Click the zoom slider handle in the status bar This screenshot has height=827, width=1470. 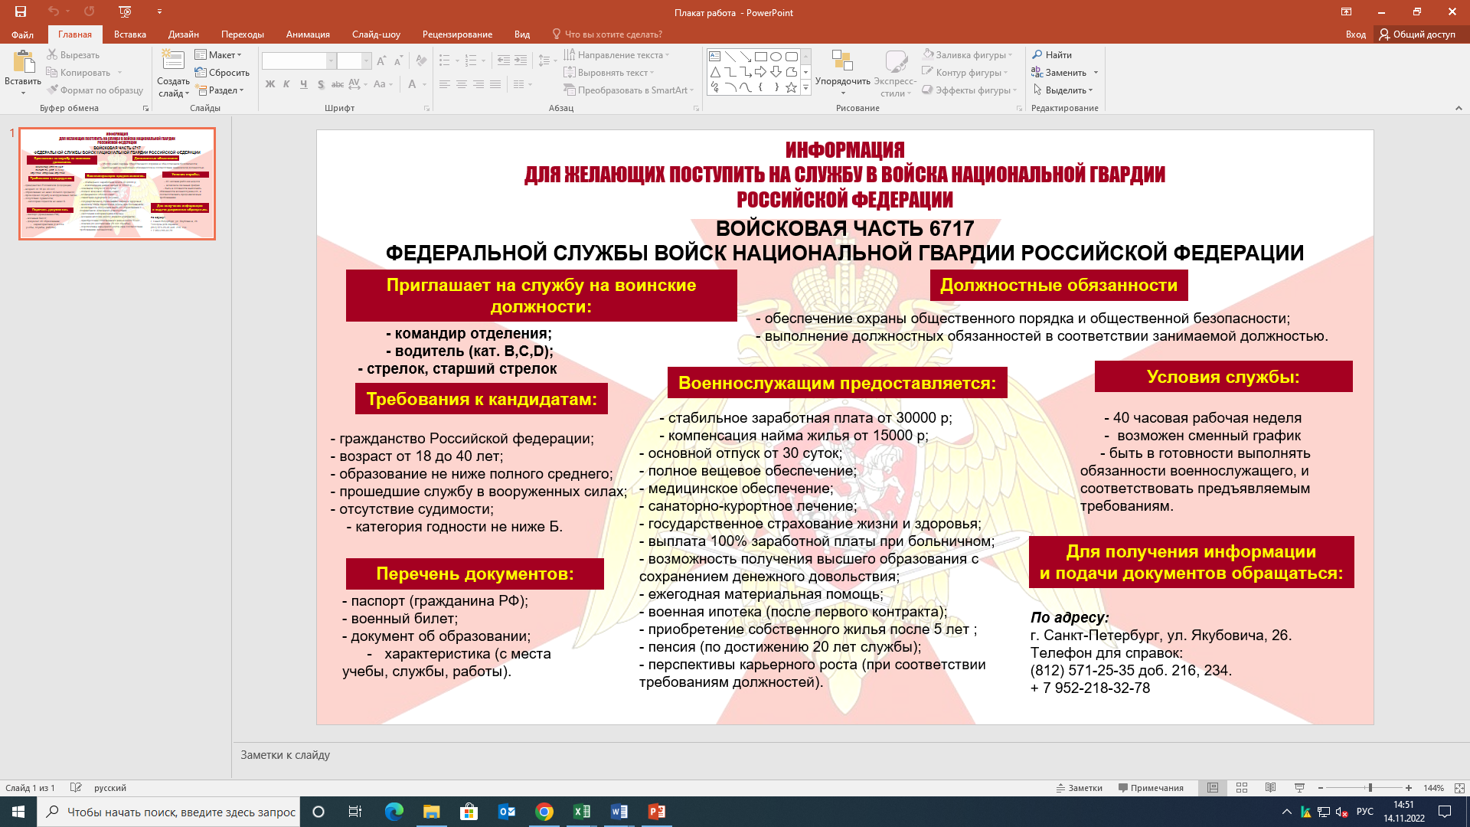tap(1370, 787)
